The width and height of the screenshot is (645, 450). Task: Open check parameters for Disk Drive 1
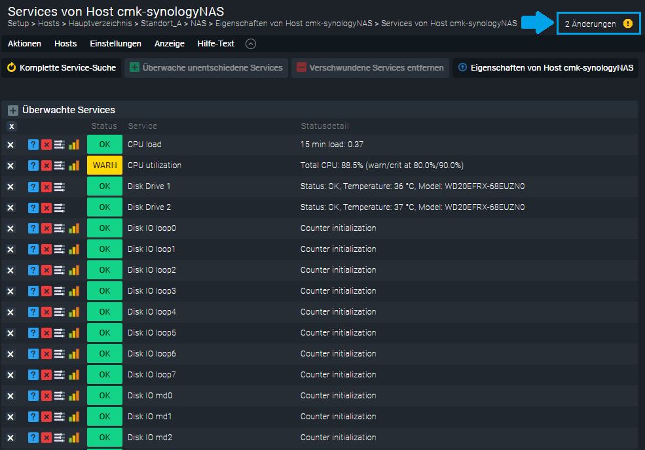(x=60, y=186)
